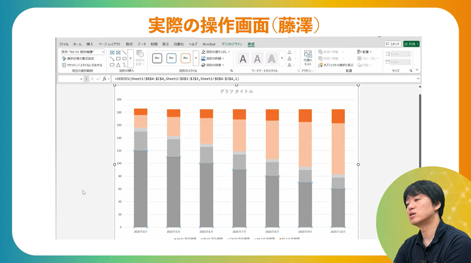This screenshot has height=263, width=471.
Task: Click the fx insert function icon
Action: (105, 79)
